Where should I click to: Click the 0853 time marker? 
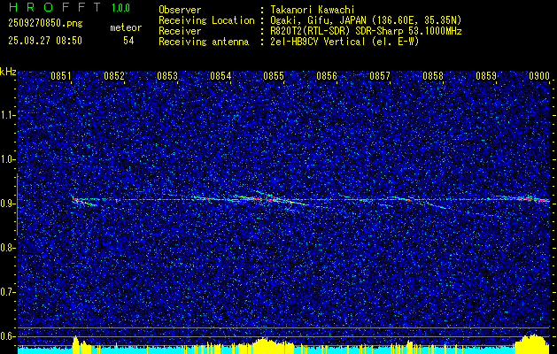167,76
